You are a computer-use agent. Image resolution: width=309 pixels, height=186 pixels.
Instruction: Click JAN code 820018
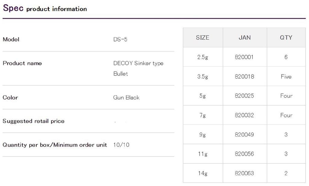click(x=244, y=77)
